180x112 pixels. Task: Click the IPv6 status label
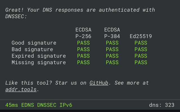[66, 105]
